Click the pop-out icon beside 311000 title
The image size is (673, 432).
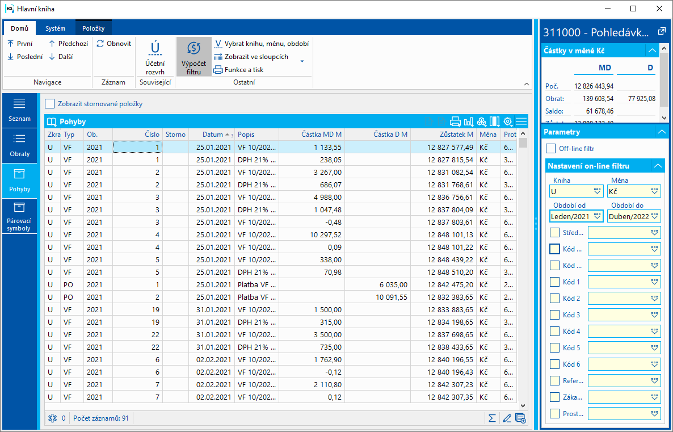(x=661, y=32)
